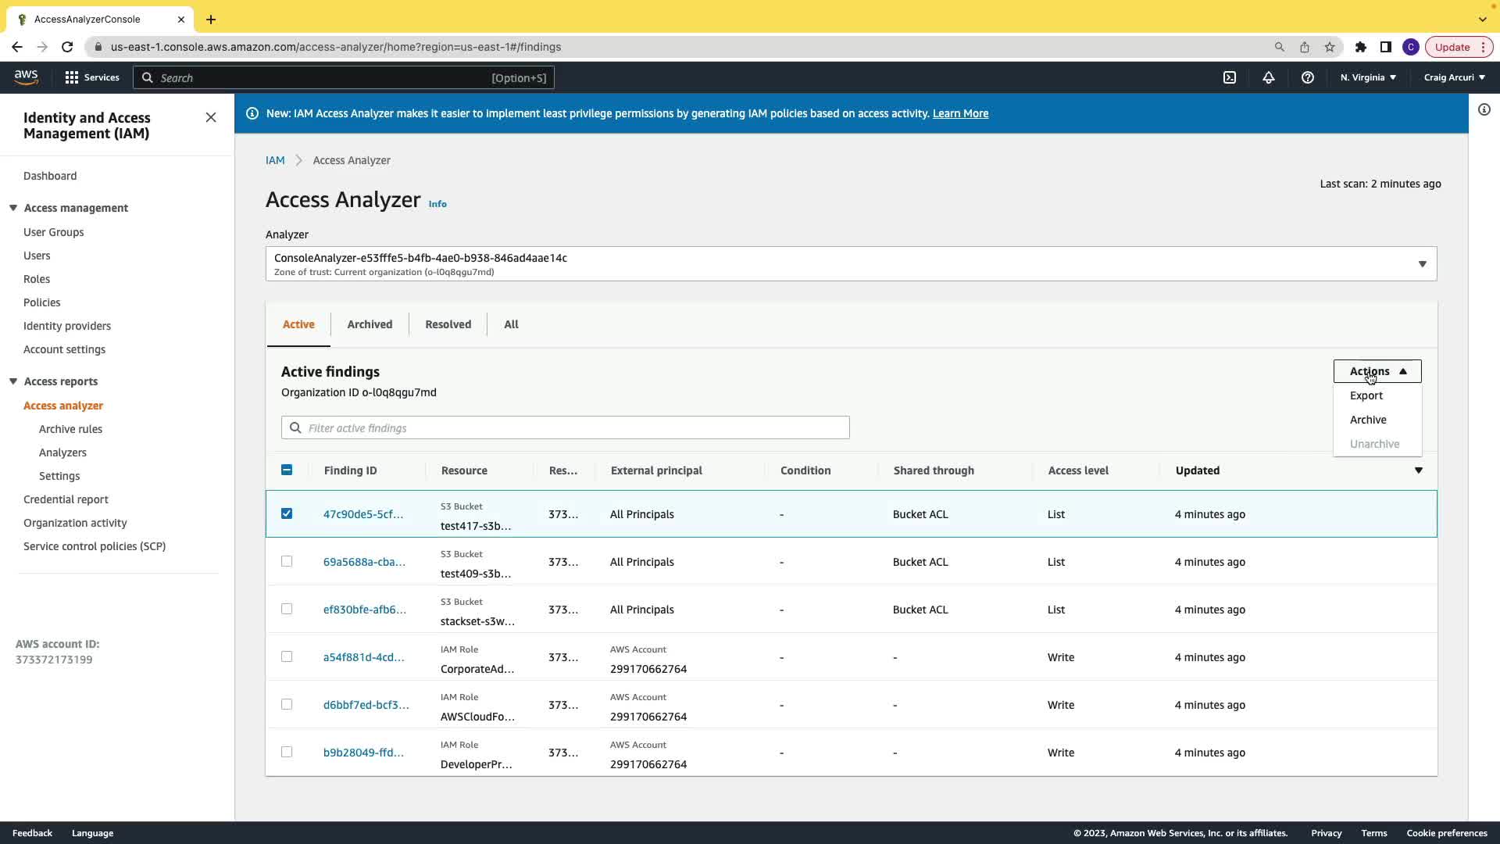Uncheck the 47c90de5 finding checkbox
Image resolution: width=1500 pixels, height=844 pixels.
[x=287, y=513]
